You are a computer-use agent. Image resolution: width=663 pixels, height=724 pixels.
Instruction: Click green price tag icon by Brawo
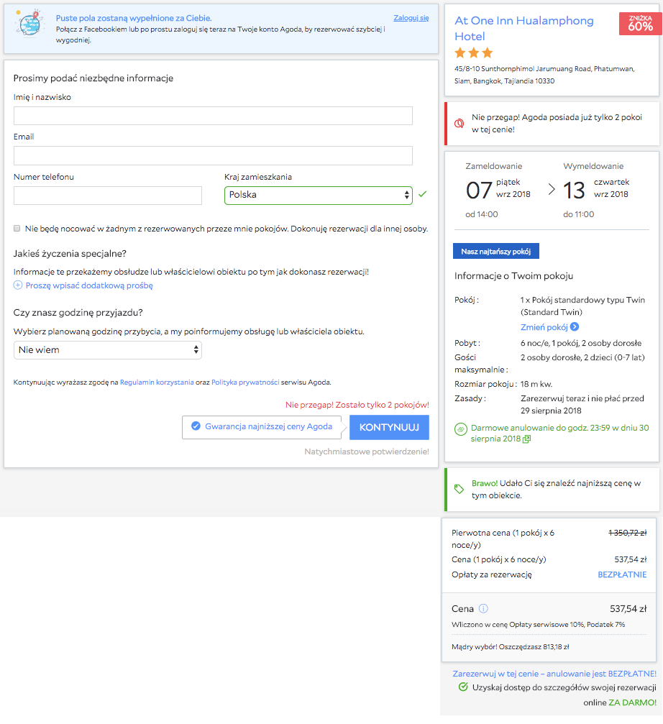tap(459, 489)
